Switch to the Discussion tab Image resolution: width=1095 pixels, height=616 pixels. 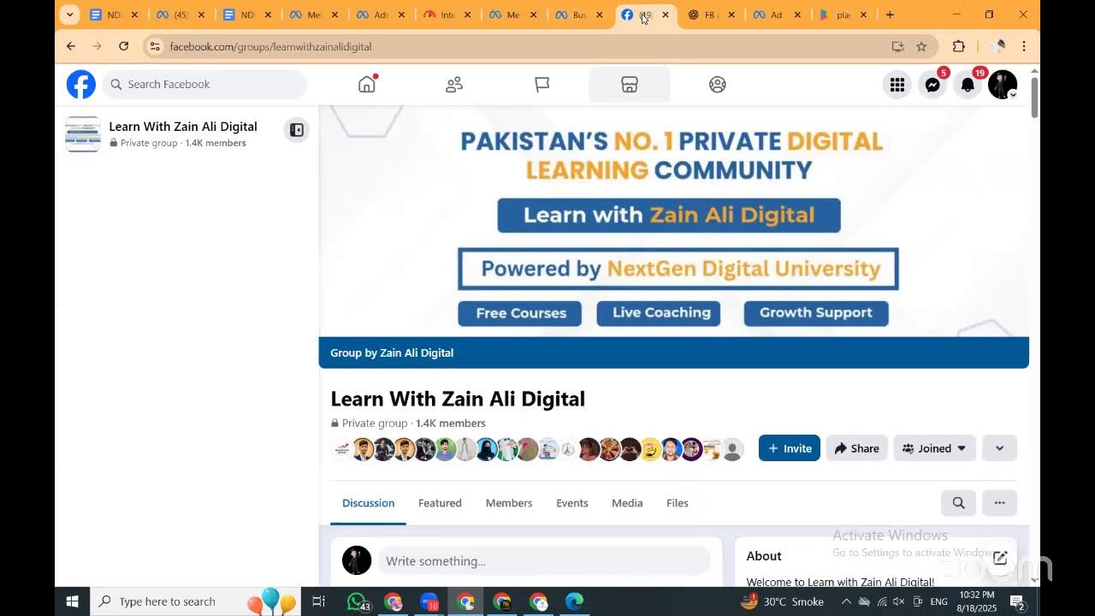pyautogui.click(x=368, y=503)
